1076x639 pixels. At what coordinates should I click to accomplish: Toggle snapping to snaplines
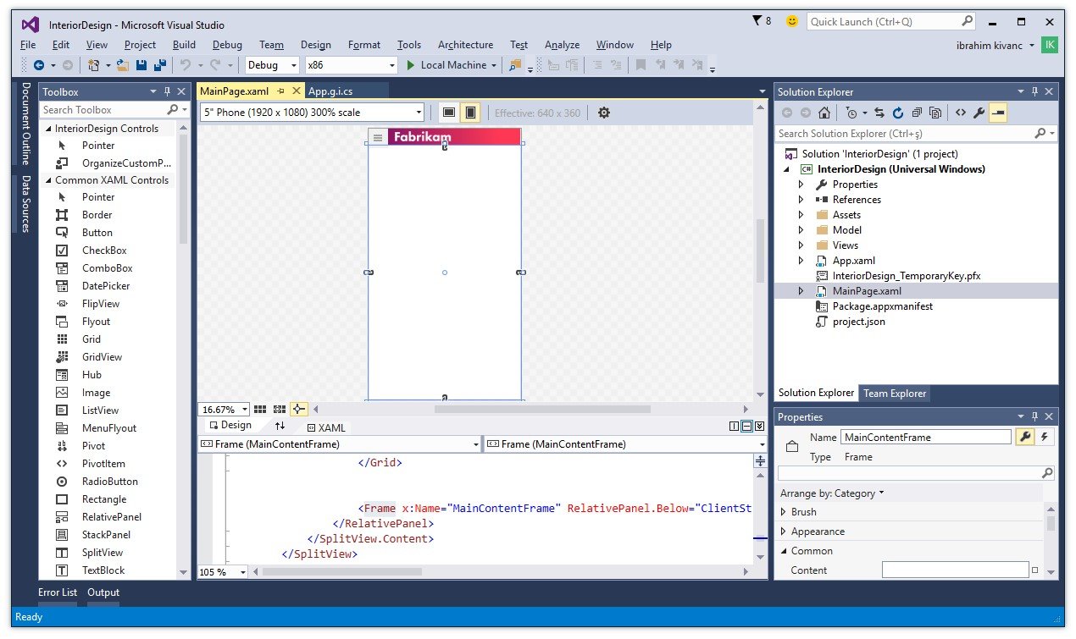click(x=298, y=410)
